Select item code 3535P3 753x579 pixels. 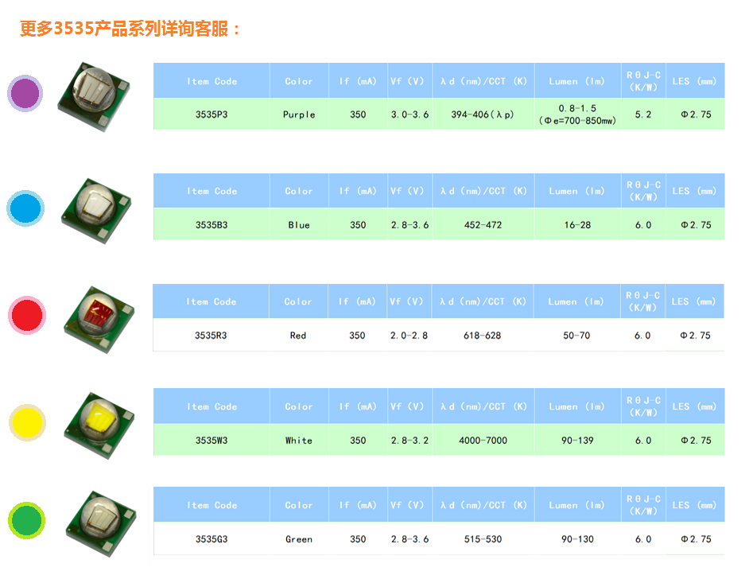tap(212, 115)
